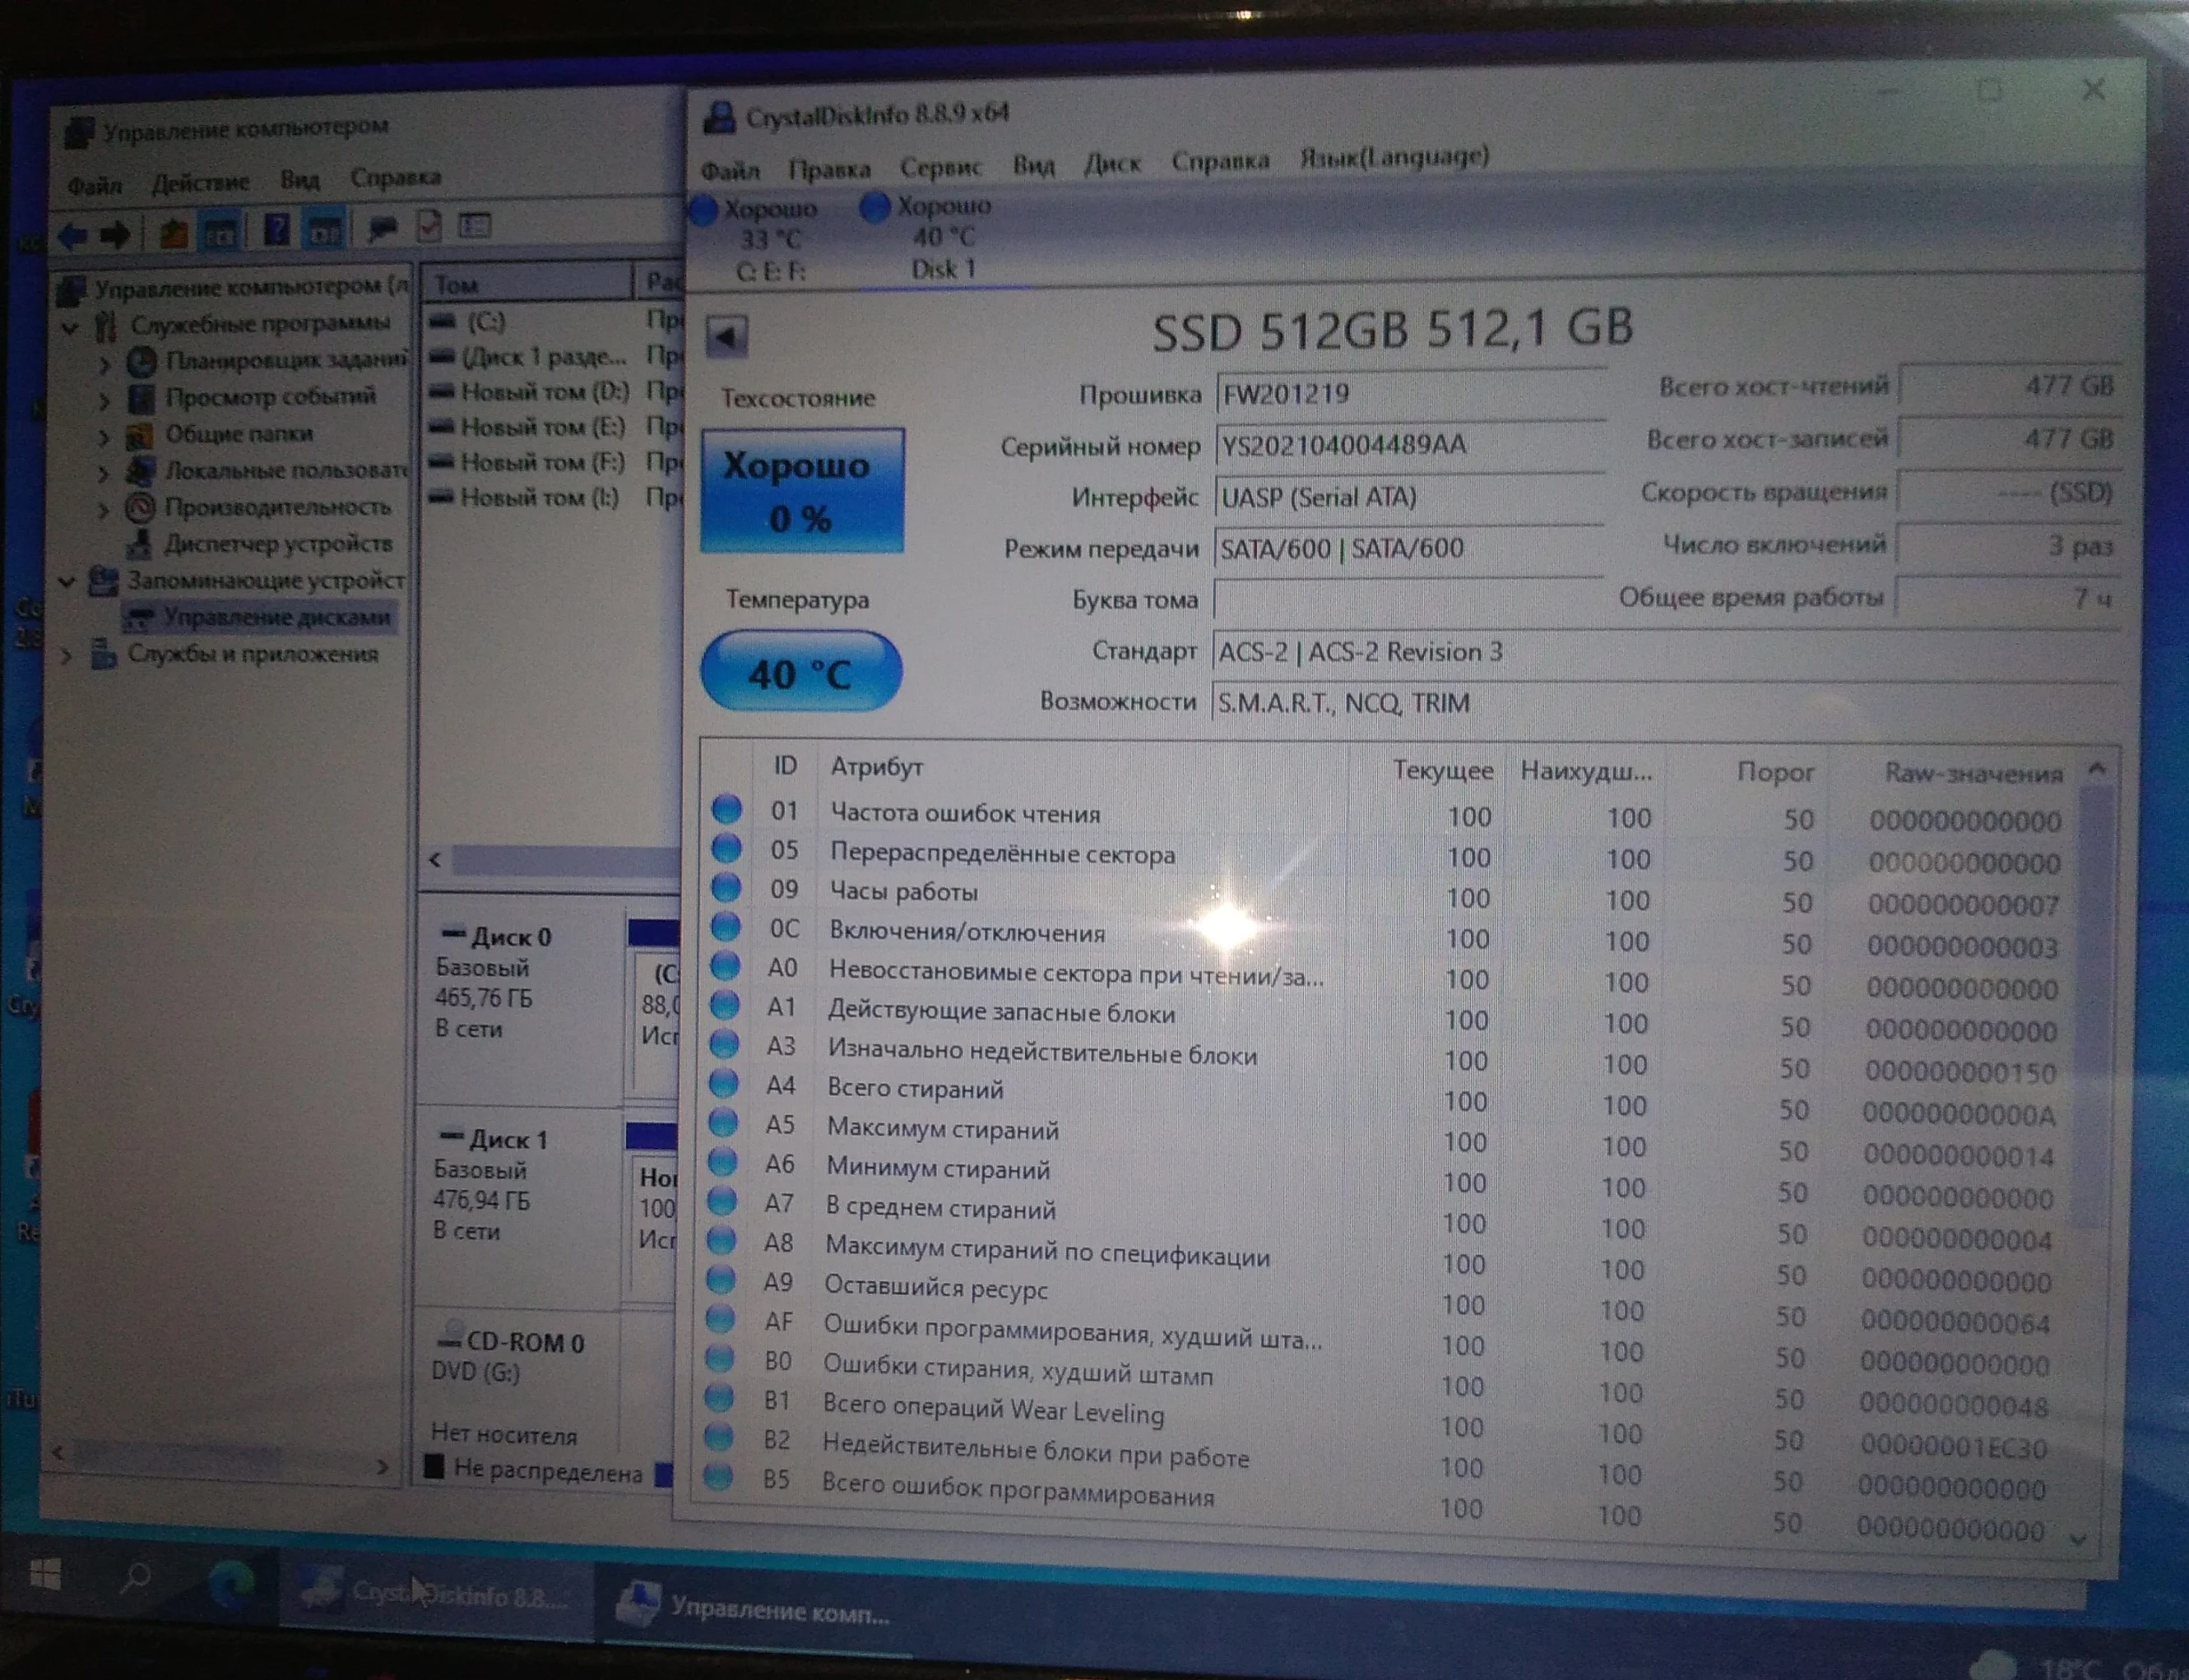Screen dimensions: 2189x1680
Task: Collapse the Запоминающие устройства tree node
Action: point(67,581)
